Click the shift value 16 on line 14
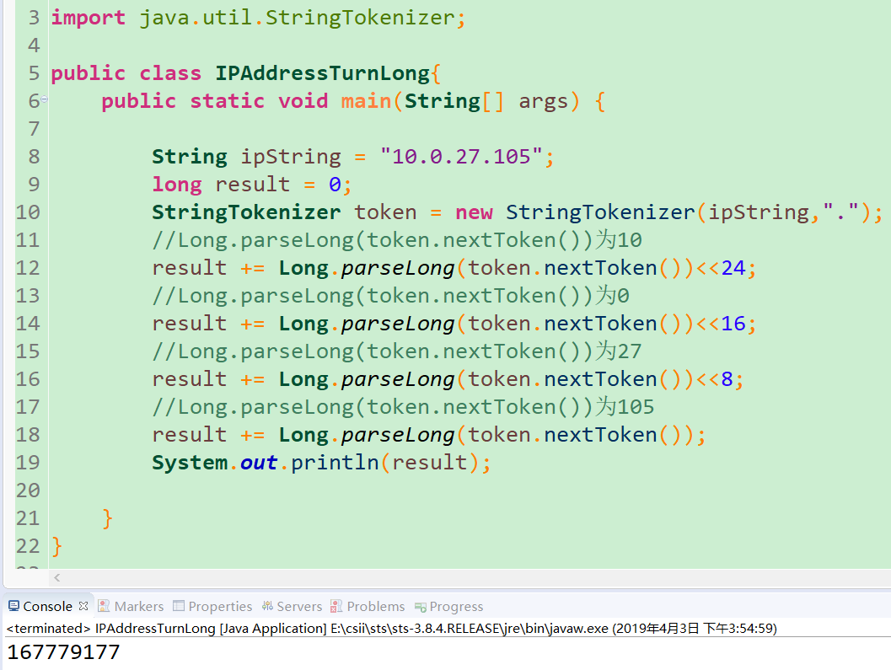 [733, 324]
